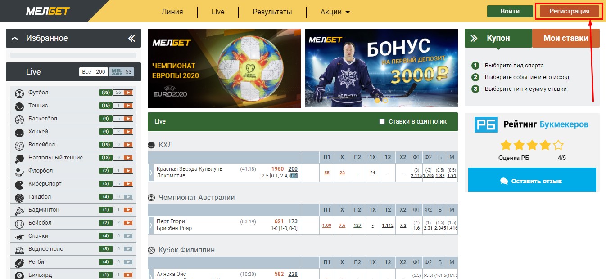This screenshot has height=279, width=606.
Task: Click the МЕЛБЕТ logo in header
Action: (45, 11)
